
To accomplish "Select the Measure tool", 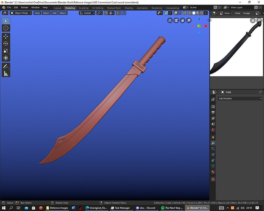I will pyautogui.click(x=6, y=73).
